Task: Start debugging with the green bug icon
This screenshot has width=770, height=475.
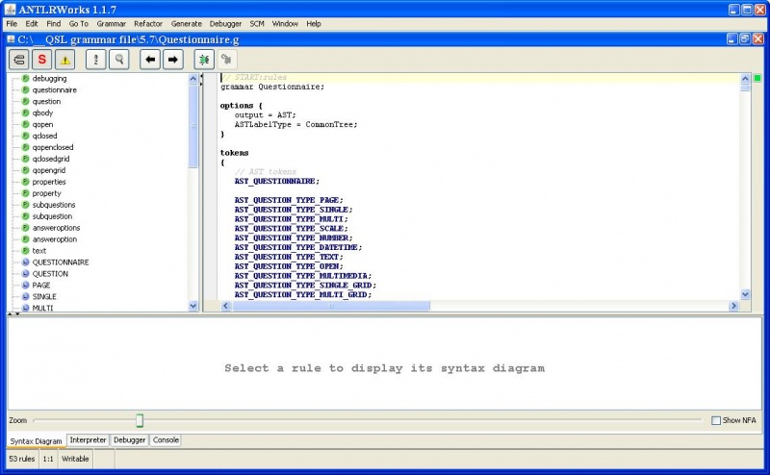Action: [x=203, y=60]
